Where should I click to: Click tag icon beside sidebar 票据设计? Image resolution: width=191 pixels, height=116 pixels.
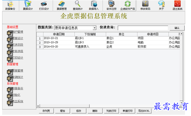pyautogui.click(x=10, y=40)
